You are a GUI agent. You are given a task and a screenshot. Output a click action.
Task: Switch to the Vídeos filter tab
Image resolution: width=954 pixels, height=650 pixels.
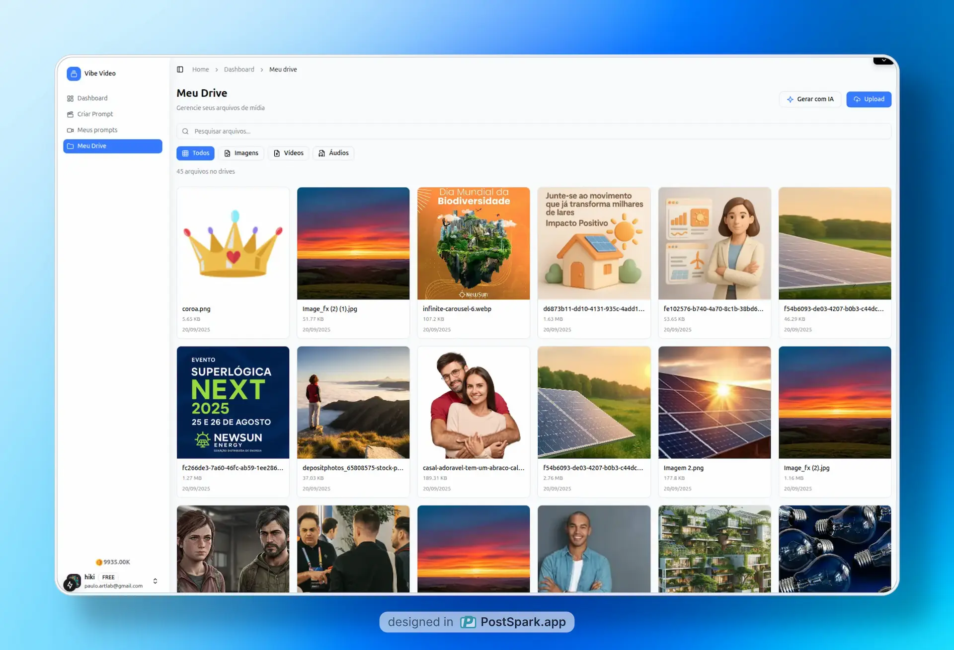point(289,153)
